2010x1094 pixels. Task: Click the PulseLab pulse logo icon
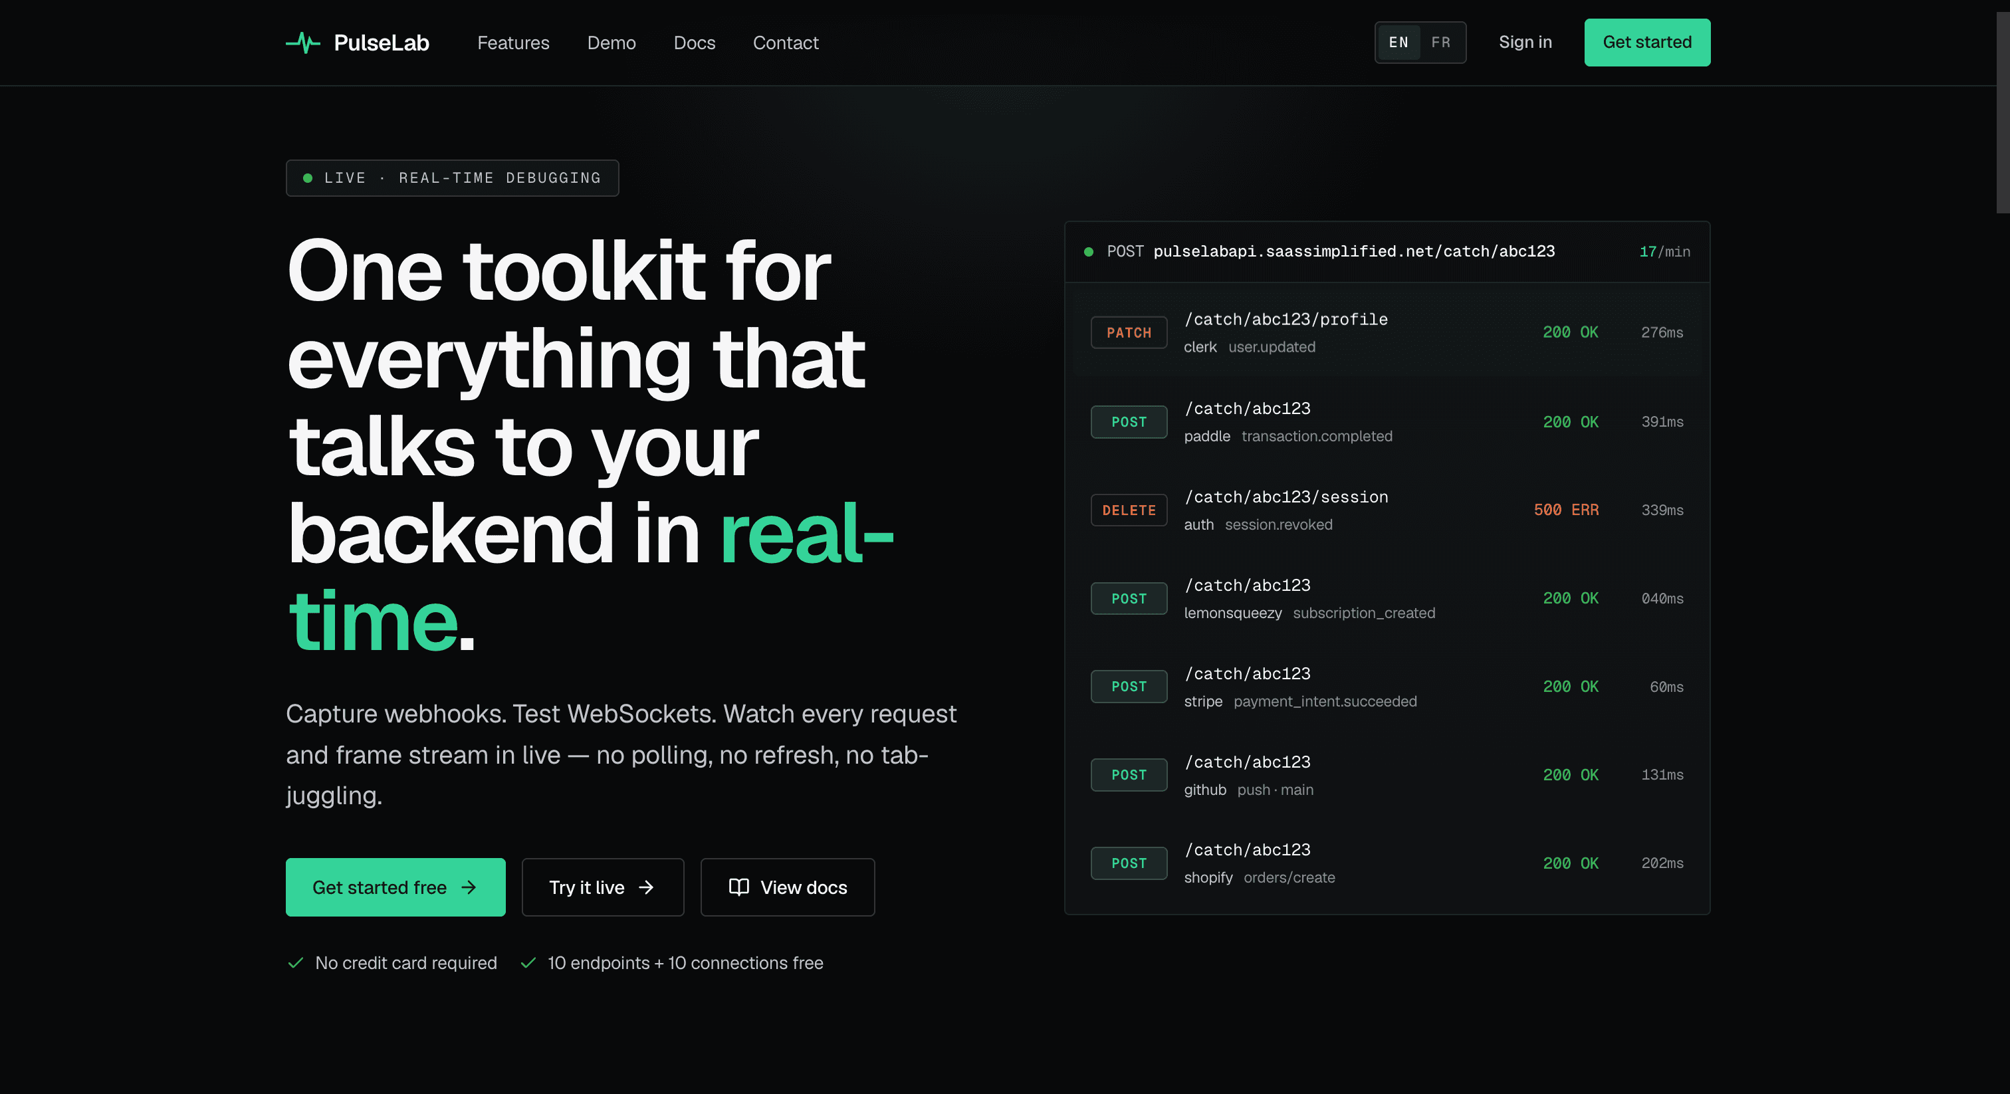pyautogui.click(x=302, y=43)
